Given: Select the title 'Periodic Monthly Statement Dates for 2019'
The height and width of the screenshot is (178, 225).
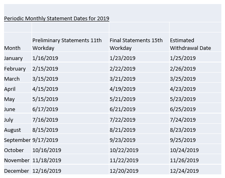Looking at the screenshot, I should click(57, 19).
